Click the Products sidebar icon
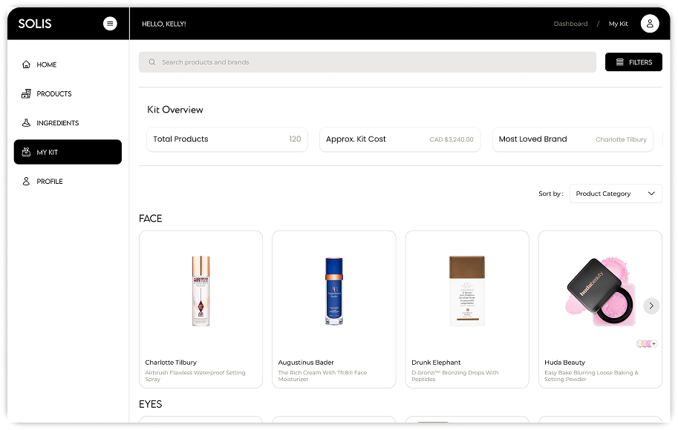The height and width of the screenshot is (430, 678). pyautogui.click(x=27, y=93)
